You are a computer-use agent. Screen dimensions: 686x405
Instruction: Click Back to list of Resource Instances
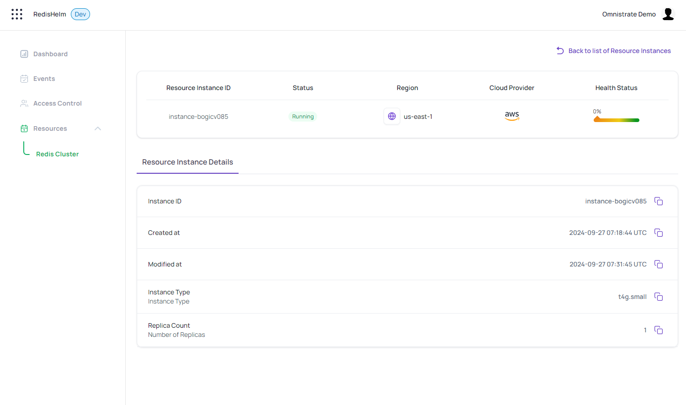pyautogui.click(x=619, y=51)
